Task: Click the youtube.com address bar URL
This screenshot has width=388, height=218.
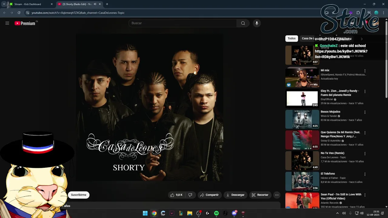Action: tap(78, 13)
